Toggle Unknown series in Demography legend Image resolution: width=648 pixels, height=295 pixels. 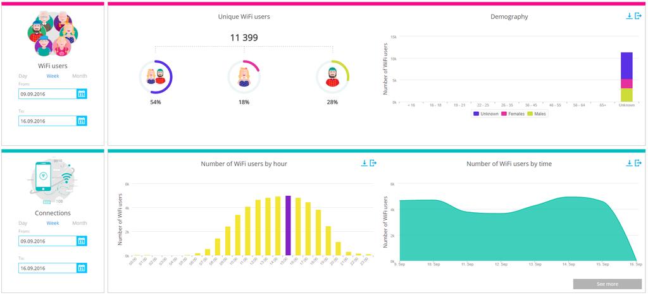click(486, 114)
